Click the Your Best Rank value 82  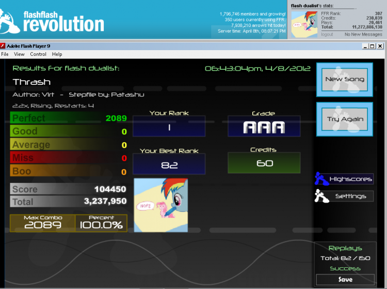[x=169, y=165]
